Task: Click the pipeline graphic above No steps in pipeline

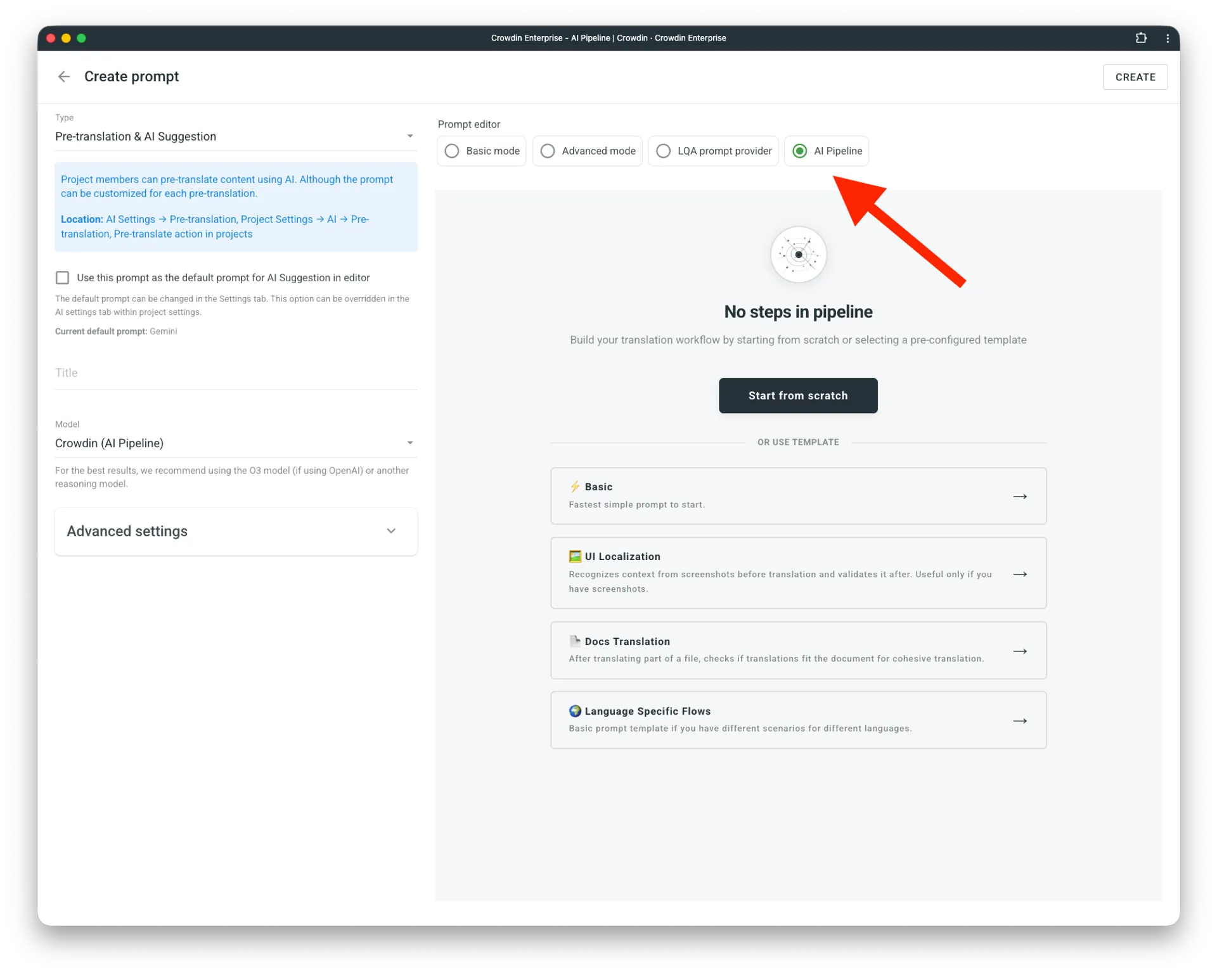Action: pyautogui.click(x=798, y=254)
